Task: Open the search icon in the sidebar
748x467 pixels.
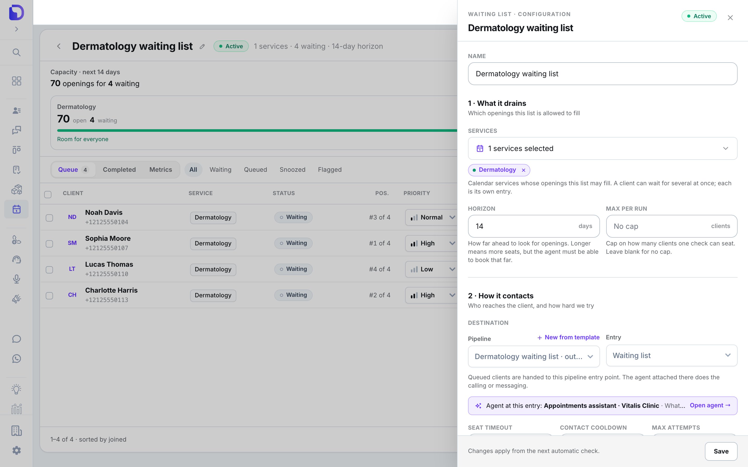Action: coord(16,52)
